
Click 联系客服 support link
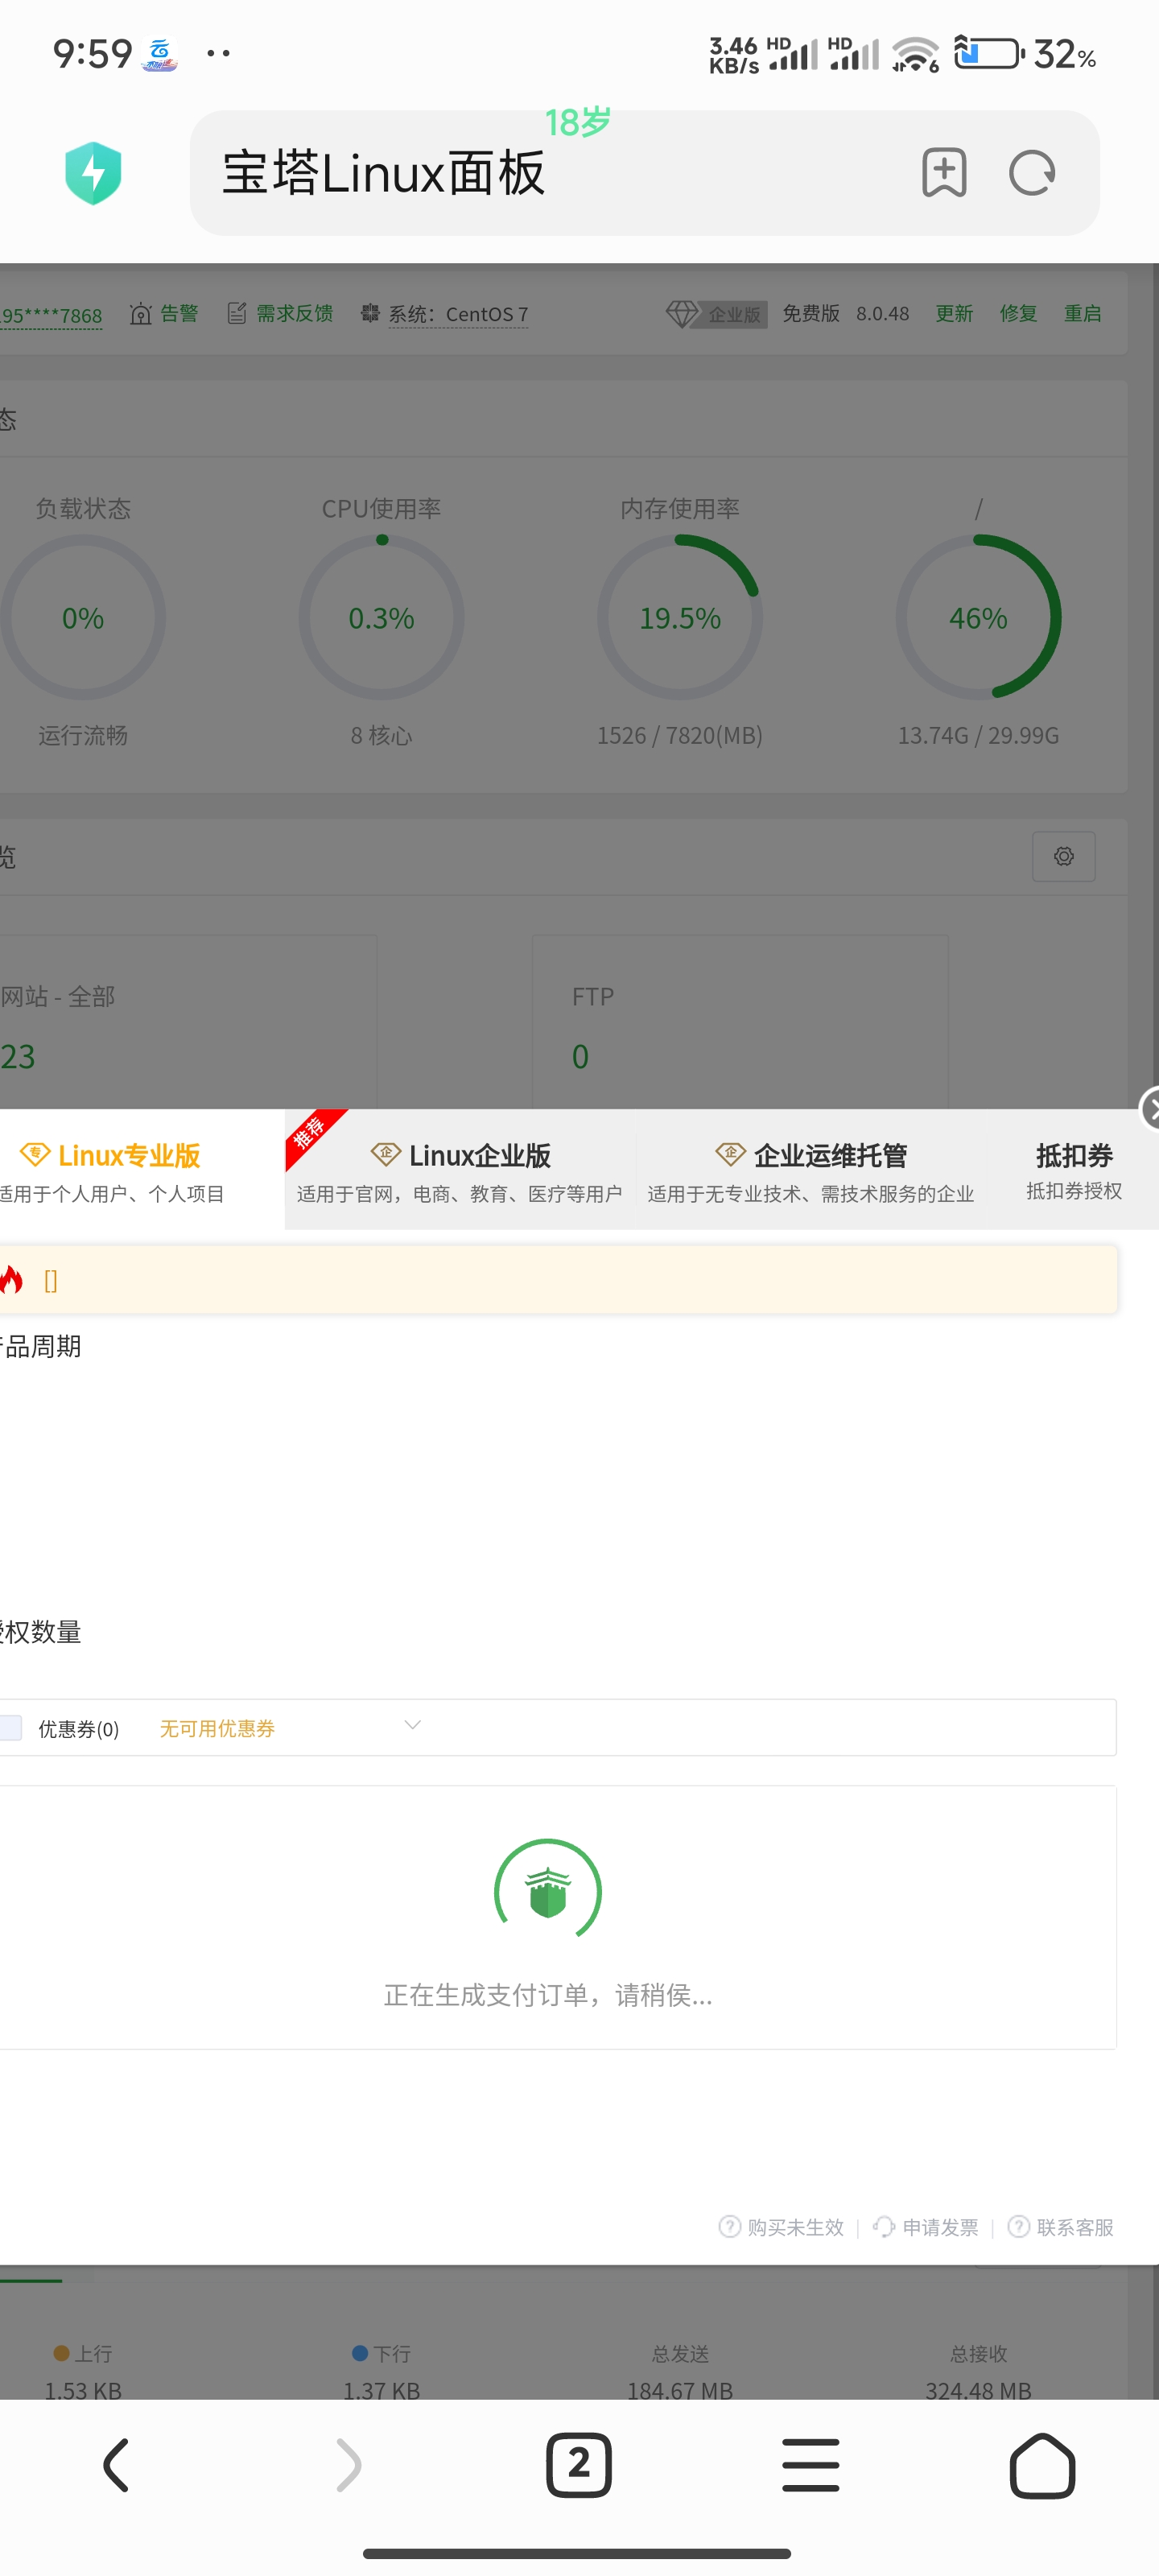(1061, 2227)
